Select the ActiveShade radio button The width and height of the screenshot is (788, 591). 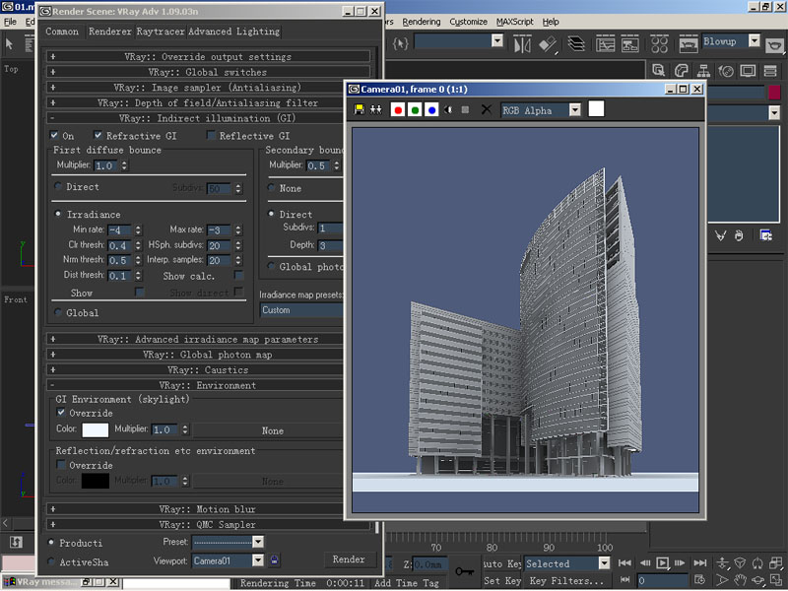(51, 561)
